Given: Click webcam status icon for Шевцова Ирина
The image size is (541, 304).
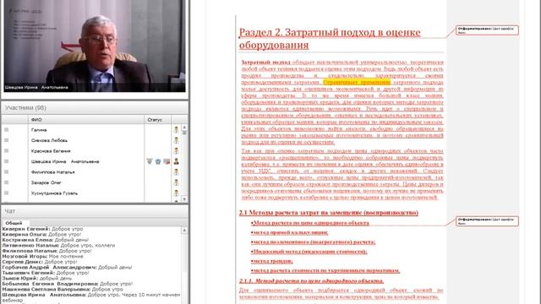Looking at the screenshot, I should (158, 161).
